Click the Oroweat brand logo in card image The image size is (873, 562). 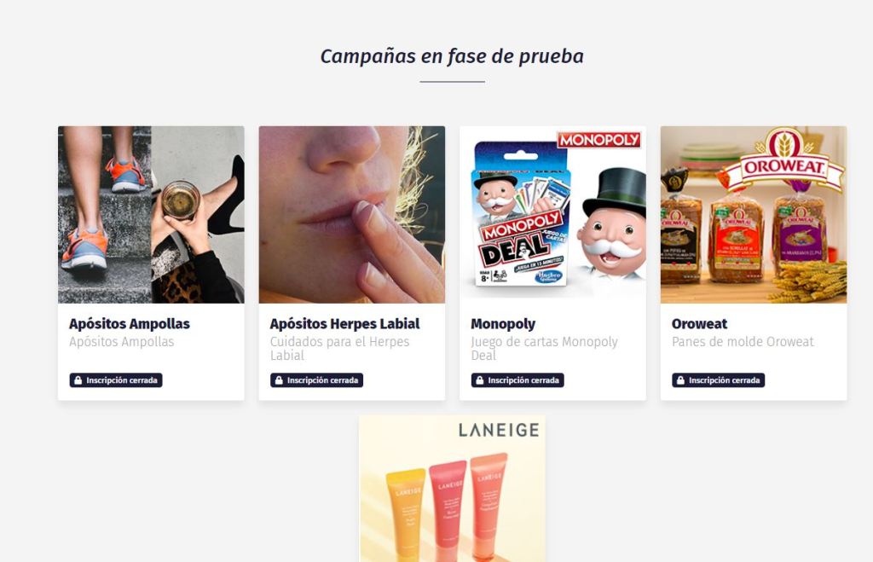784,158
